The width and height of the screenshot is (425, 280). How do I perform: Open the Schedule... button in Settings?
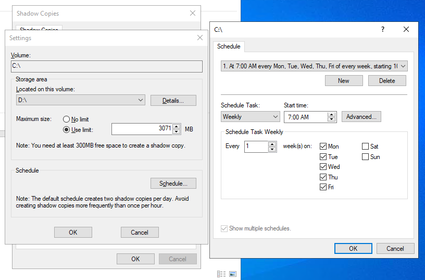coord(173,184)
